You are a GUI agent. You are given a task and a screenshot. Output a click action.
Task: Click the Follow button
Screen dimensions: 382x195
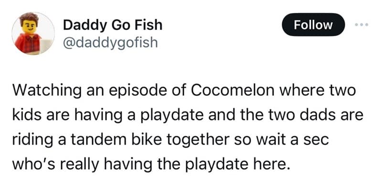click(314, 25)
